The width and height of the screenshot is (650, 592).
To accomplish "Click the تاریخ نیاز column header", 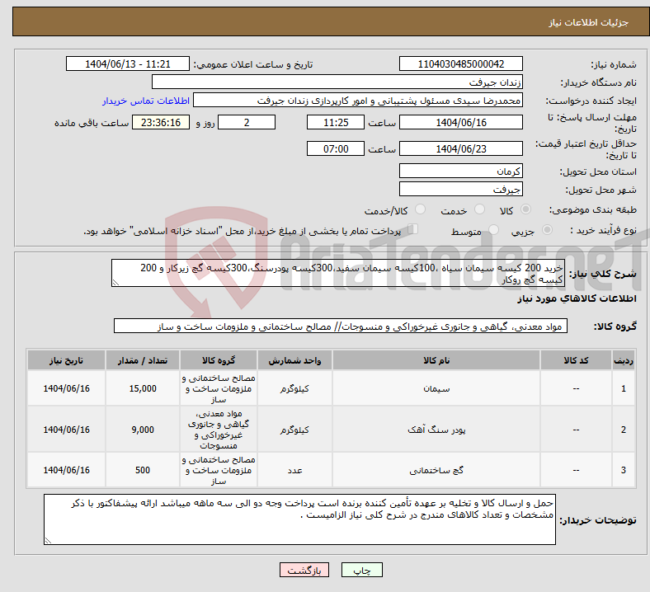I will click(x=66, y=360).
